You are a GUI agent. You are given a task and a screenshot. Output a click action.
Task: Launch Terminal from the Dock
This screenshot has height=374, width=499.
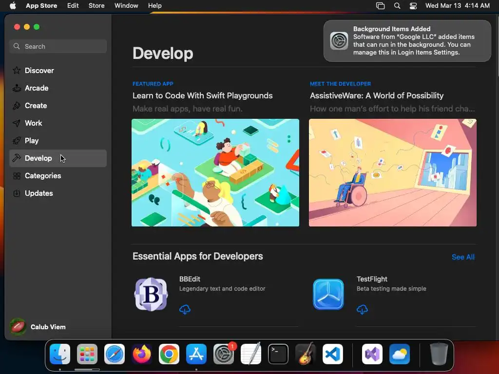(x=278, y=354)
